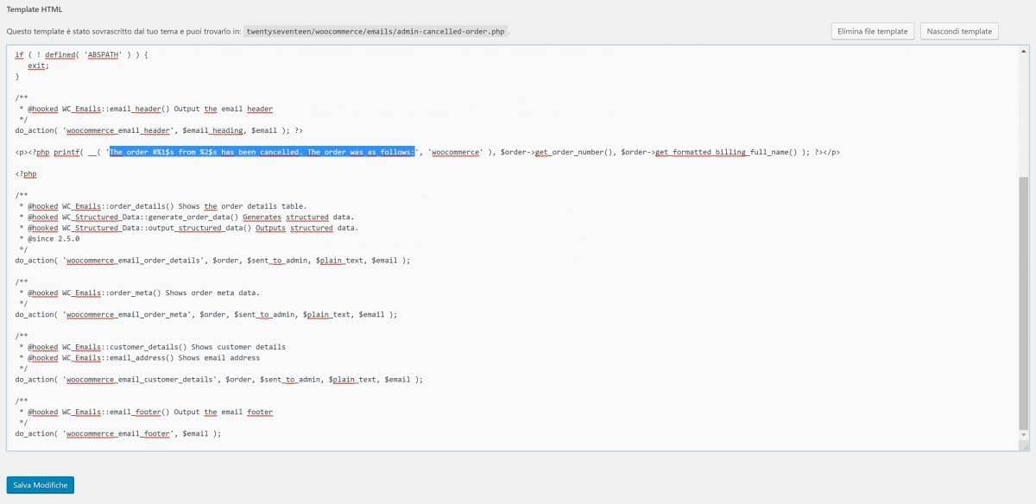1036x504 pixels.
Task: Click the code editor scrollbar up arrow
Action: click(1024, 50)
